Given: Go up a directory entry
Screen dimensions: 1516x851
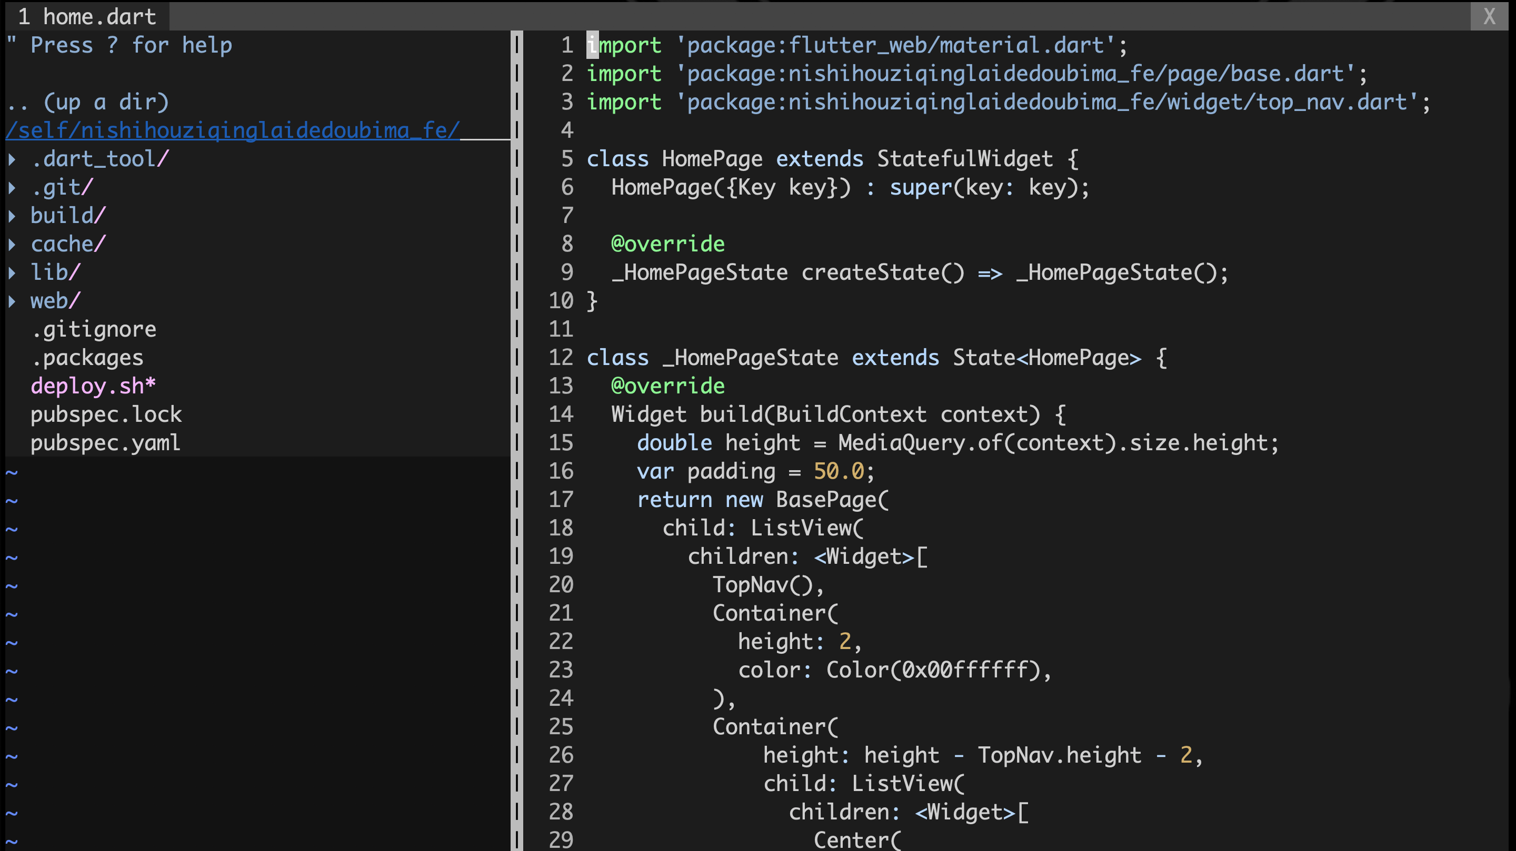Looking at the screenshot, I should tap(88, 103).
